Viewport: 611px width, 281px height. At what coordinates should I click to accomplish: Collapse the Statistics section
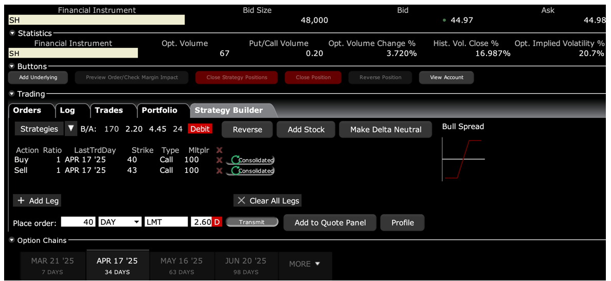[x=12, y=33]
